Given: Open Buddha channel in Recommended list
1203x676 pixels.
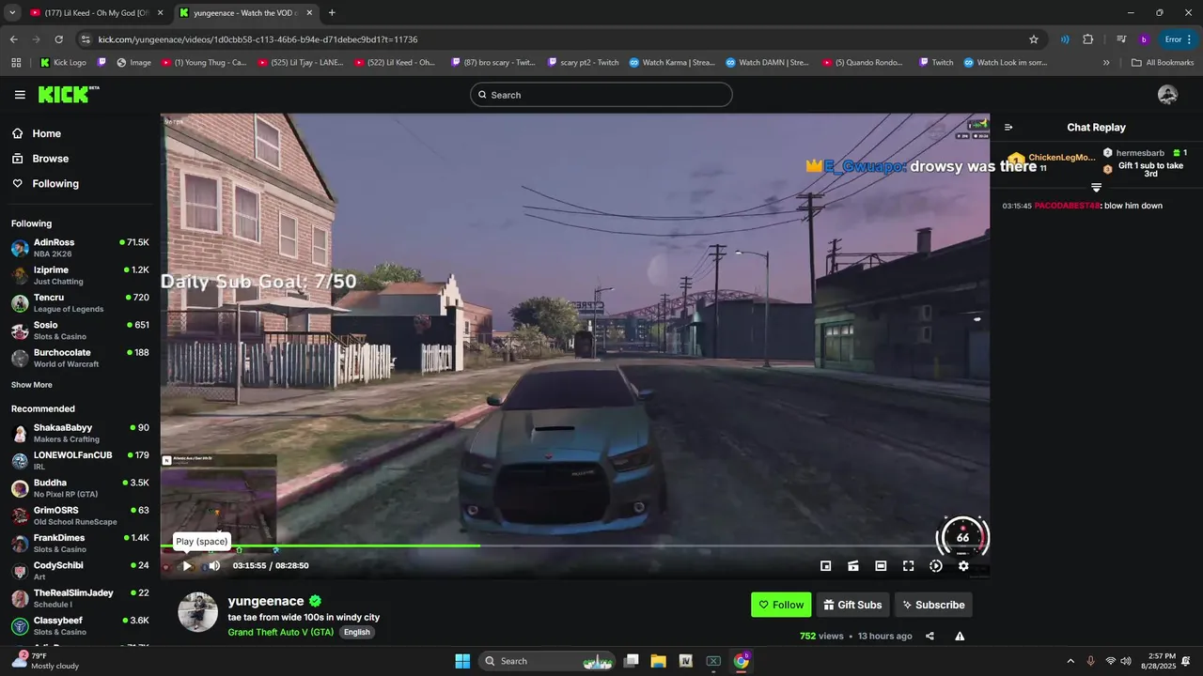Looking at the screenshot, I should coord(80,488).
